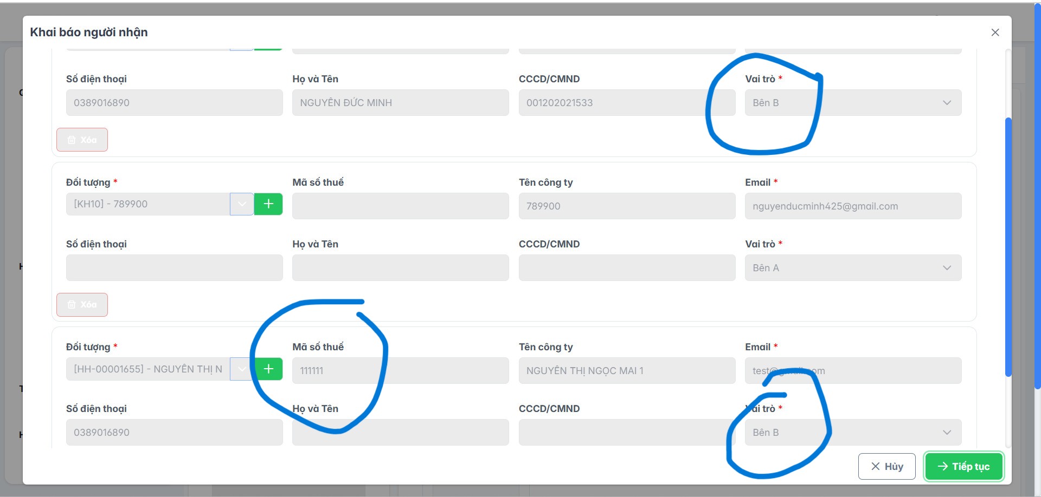The width and height of the screenshot is (1041, 497).
Task: Select CCCD/CMND field 001202021533
Action: 627,103
